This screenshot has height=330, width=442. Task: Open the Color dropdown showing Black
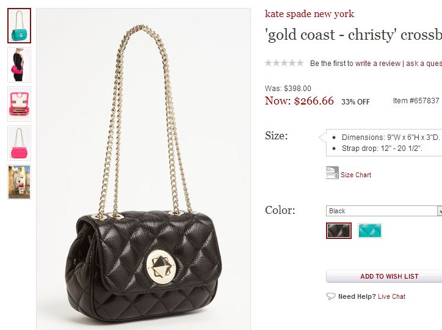tap(383, 211)
